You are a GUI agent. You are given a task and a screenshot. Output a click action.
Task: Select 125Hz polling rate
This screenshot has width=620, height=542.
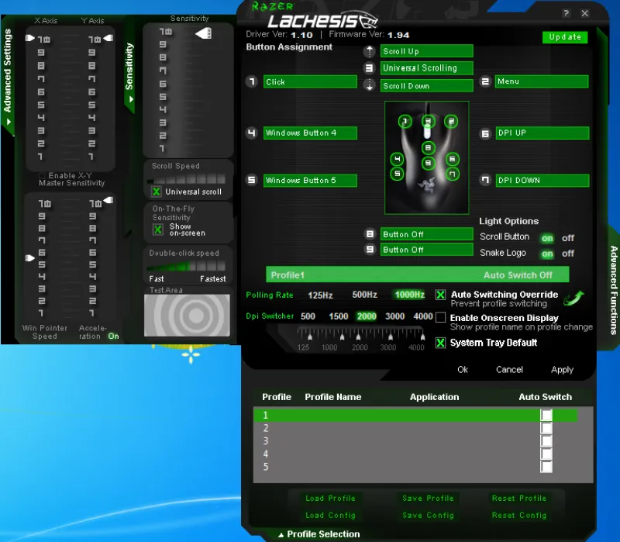coord(320,295)
